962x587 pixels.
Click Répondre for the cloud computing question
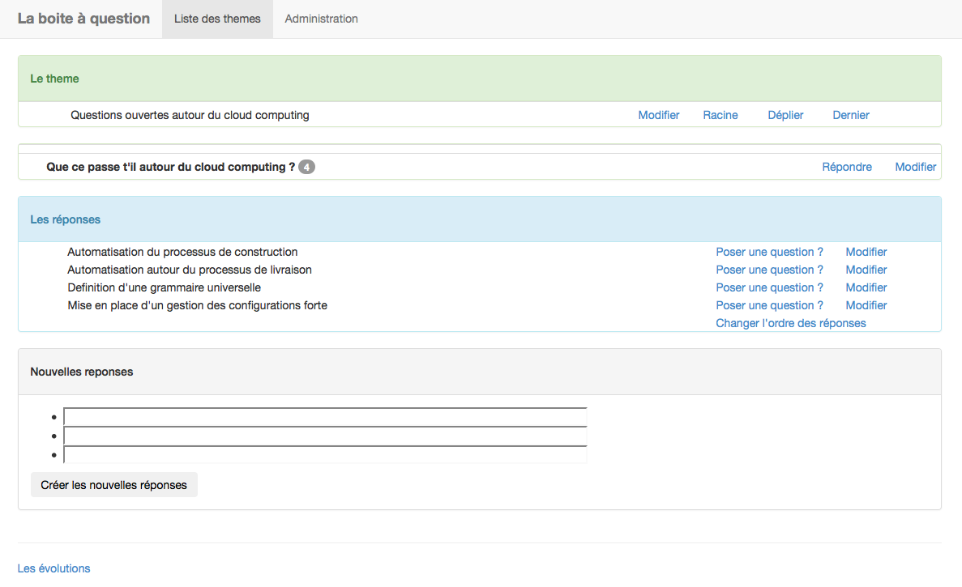pos(846,167)
